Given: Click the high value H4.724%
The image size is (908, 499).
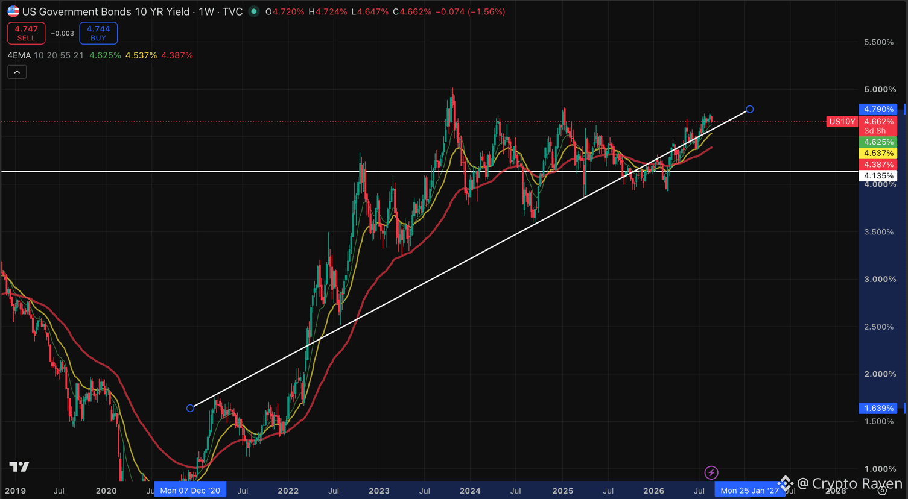Looking at the screenshot, I should 328,11.
